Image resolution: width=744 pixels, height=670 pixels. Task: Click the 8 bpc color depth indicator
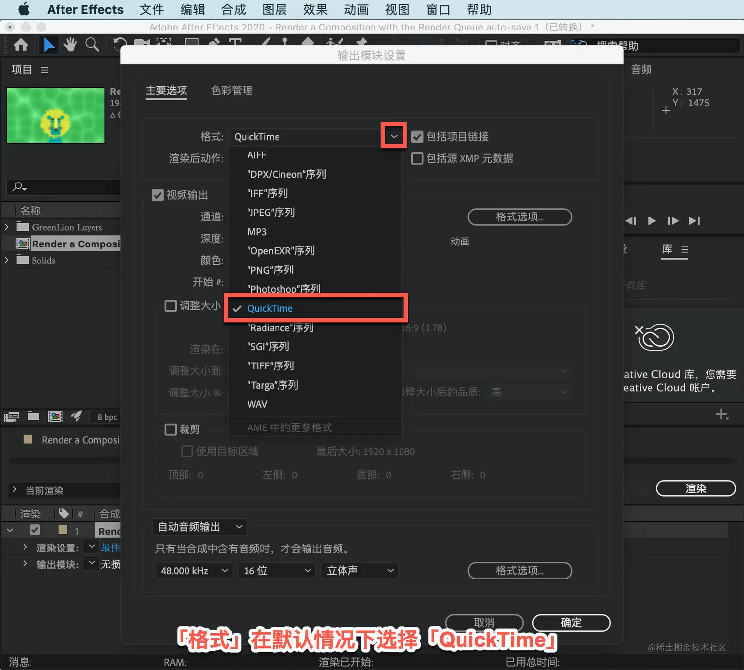(x=107, y=417)
